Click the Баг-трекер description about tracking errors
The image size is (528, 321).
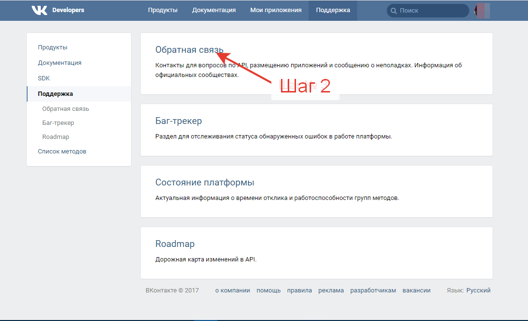pyautogui.click(x=273, y=137)
